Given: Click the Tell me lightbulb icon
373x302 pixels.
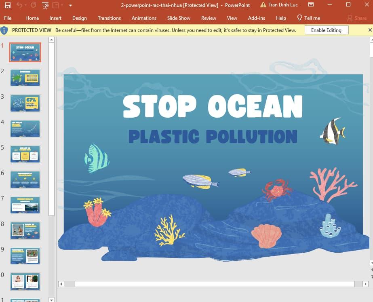Looking at the screenshot, I should click(300, 18).
